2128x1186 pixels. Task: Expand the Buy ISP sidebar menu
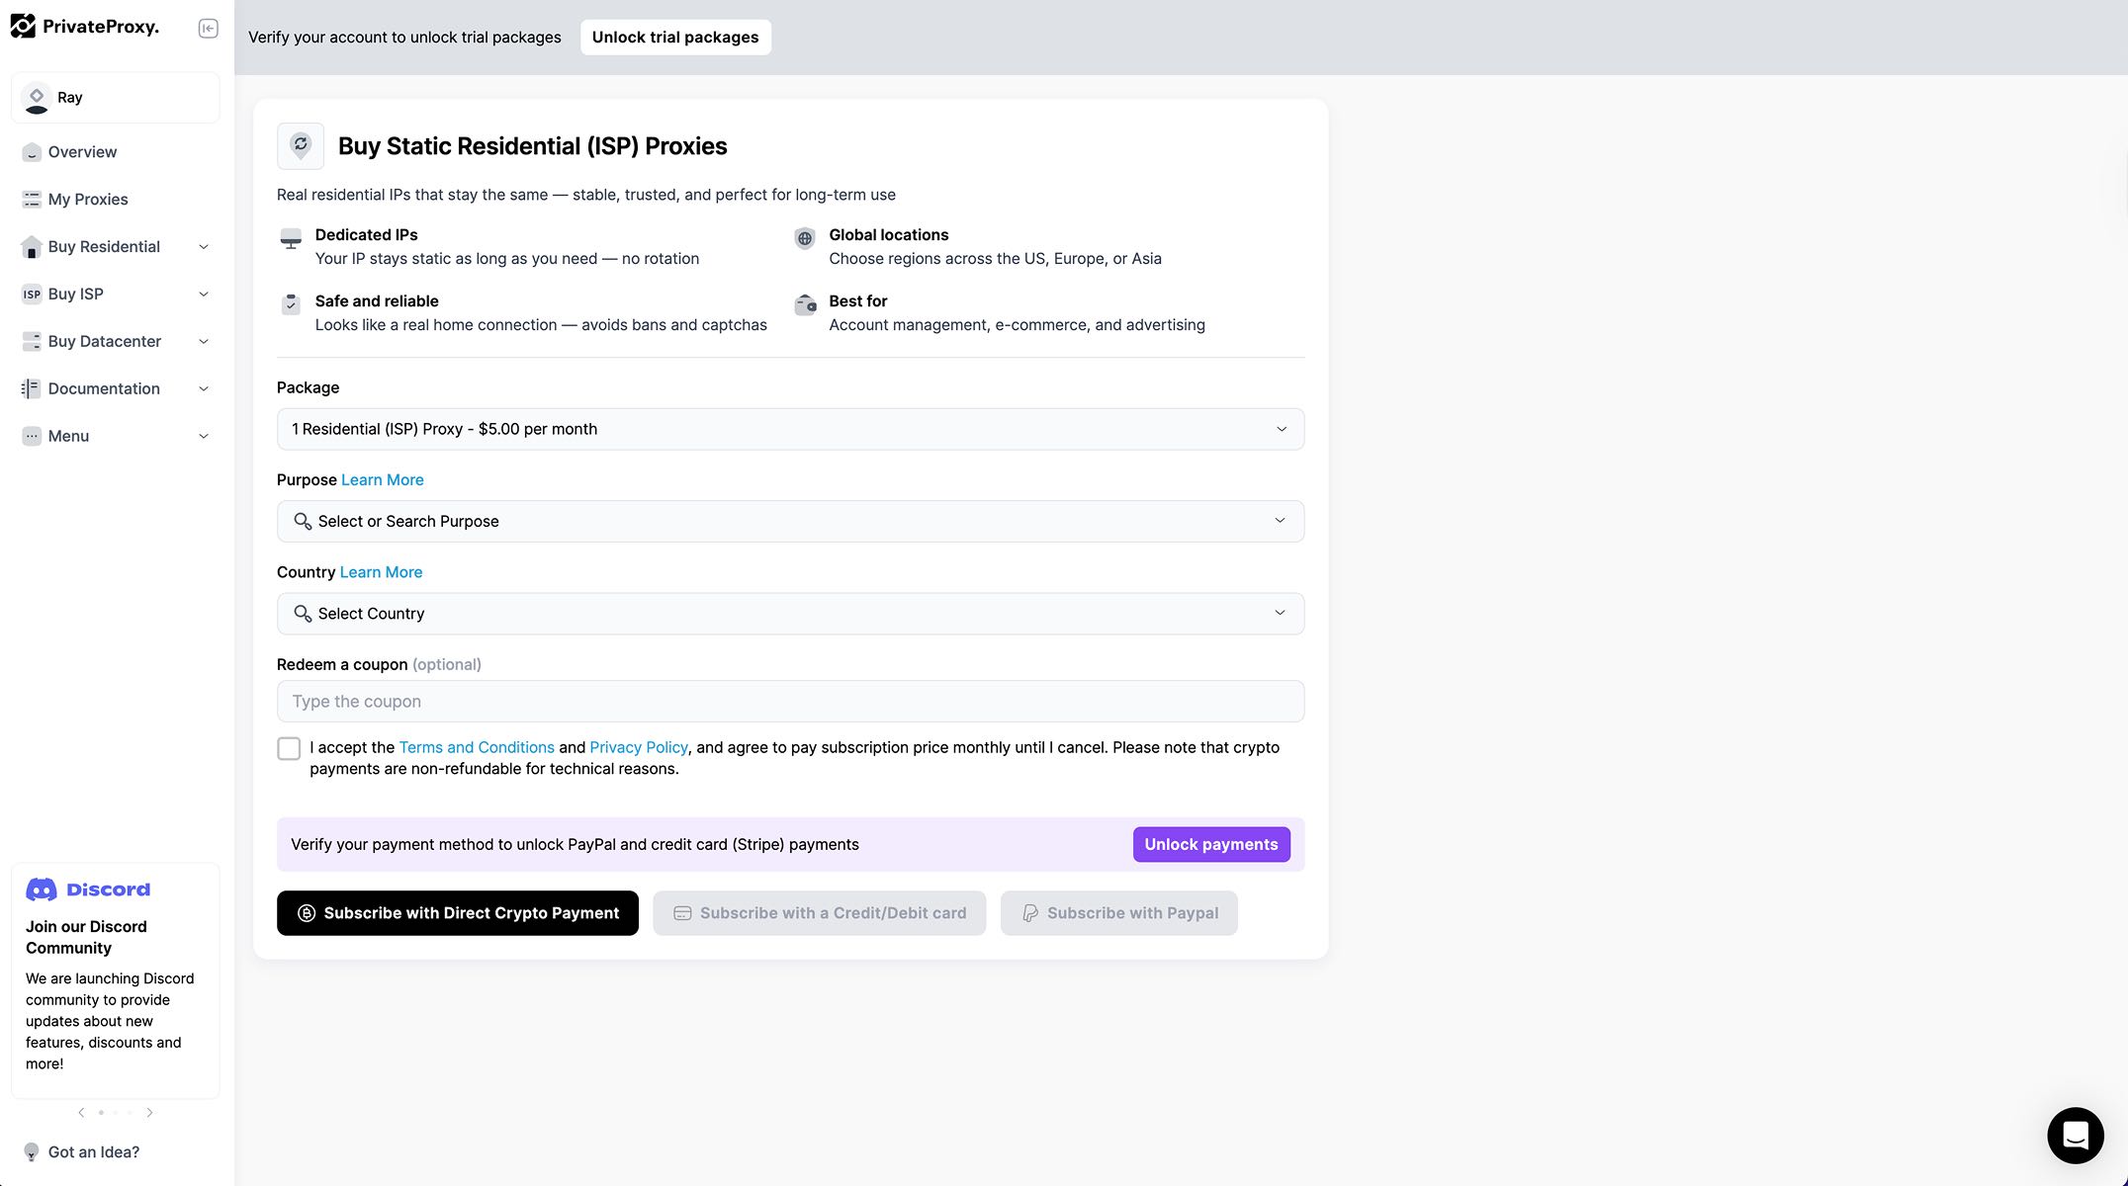115,295
